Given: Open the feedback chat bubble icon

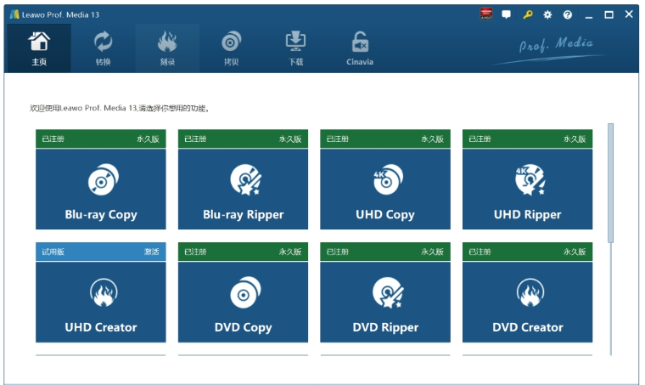Looking at the screenshot, I should pyautogui.click(x=507, y=14).
